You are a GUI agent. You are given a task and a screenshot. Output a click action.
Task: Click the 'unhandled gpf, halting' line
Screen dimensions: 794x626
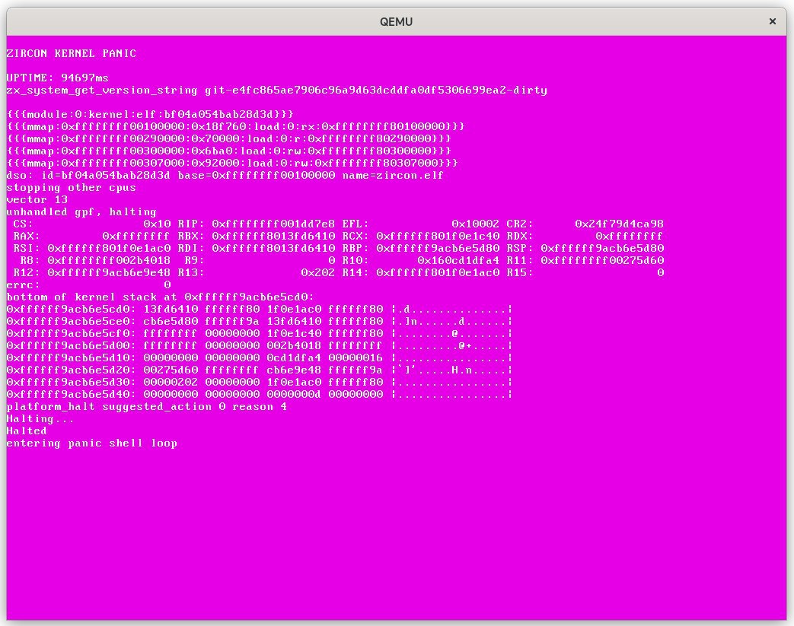[x=81, y=211]
